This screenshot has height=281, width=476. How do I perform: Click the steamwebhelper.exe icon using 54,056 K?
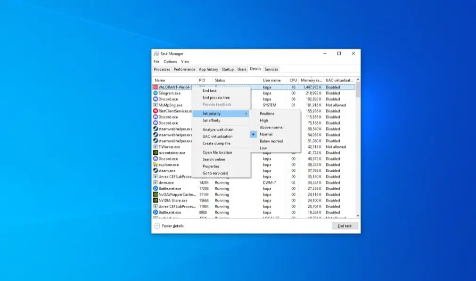pos(156,135)
